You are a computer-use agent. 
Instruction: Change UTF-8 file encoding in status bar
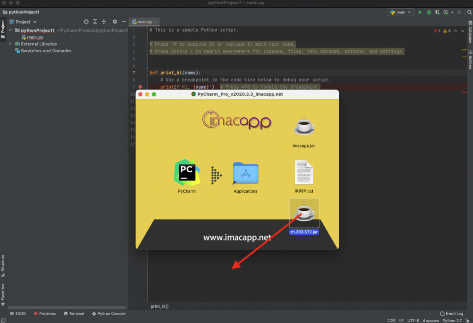[x=413, y=321]
